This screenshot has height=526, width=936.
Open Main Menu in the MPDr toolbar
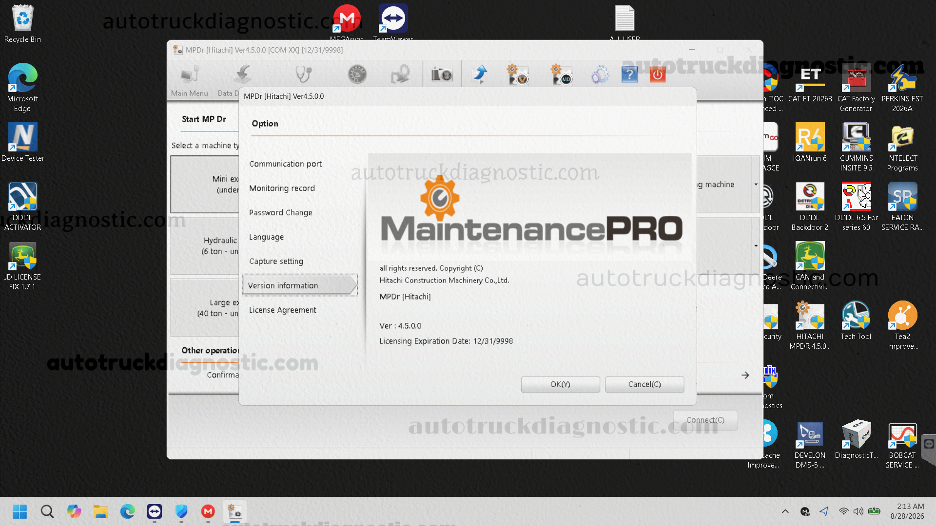tap(190, 81)
